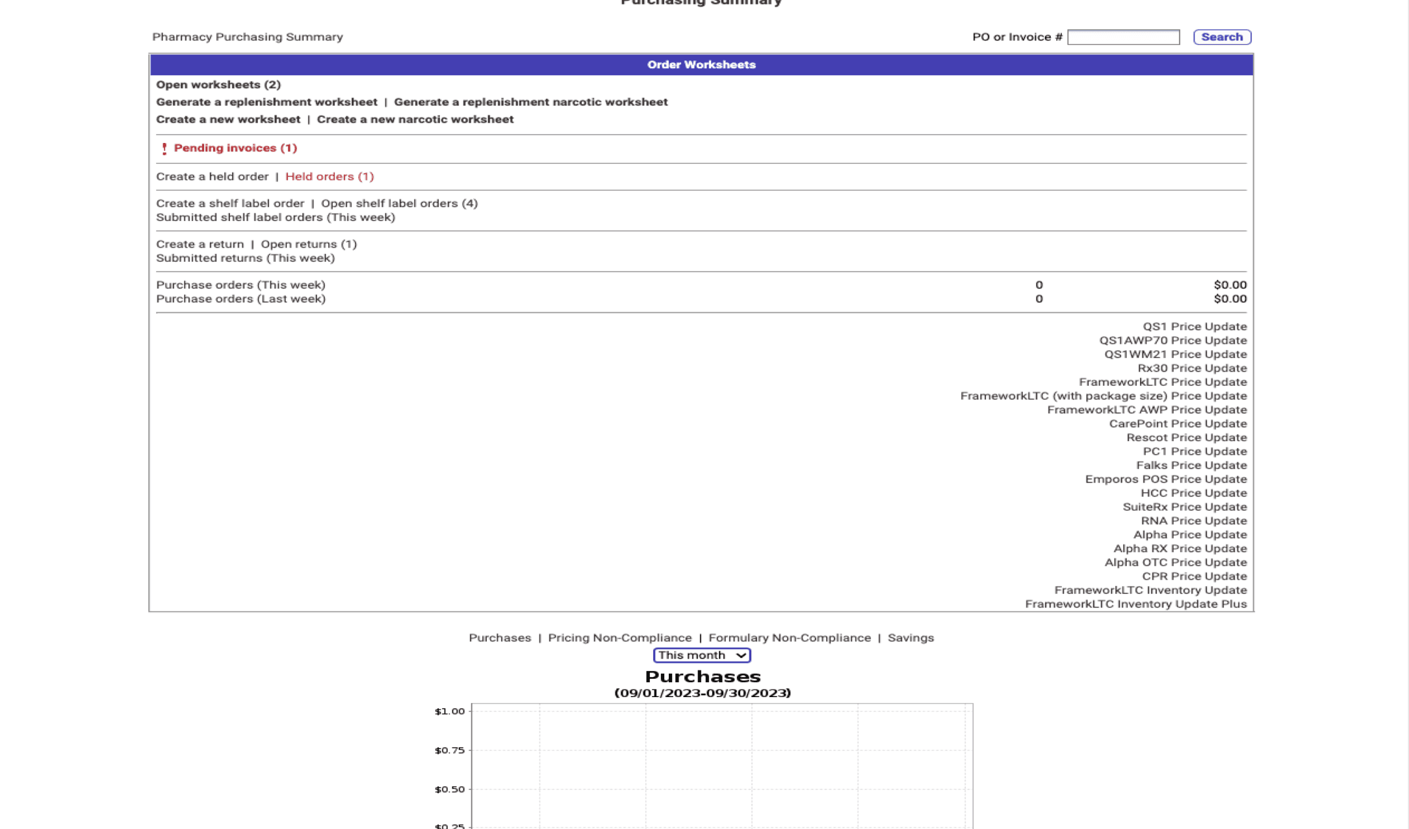This screenshot has height=829, width=1409.
Task: Switch chart to Formulary Non-Compliance
Action: click(789, 638)
